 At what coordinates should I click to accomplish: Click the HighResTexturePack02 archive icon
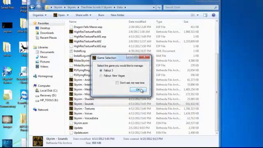[x=71, y=41]
